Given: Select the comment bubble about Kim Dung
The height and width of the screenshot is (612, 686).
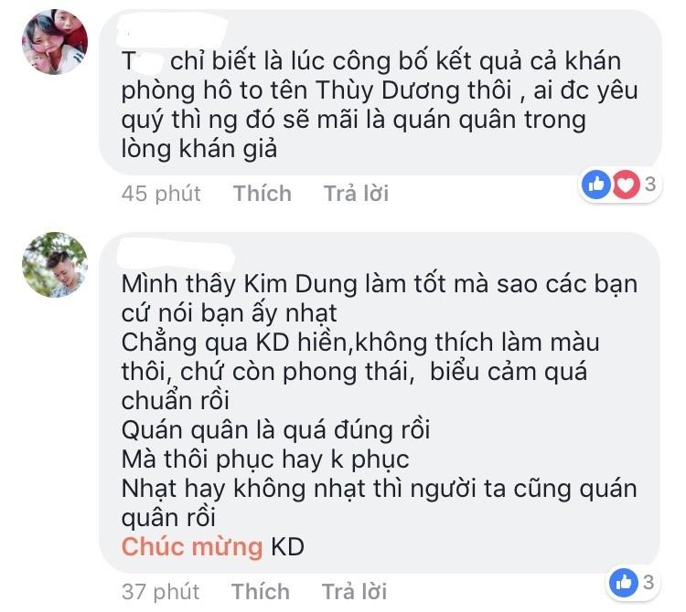Looking at the screenshot, I should click(380, 403).
